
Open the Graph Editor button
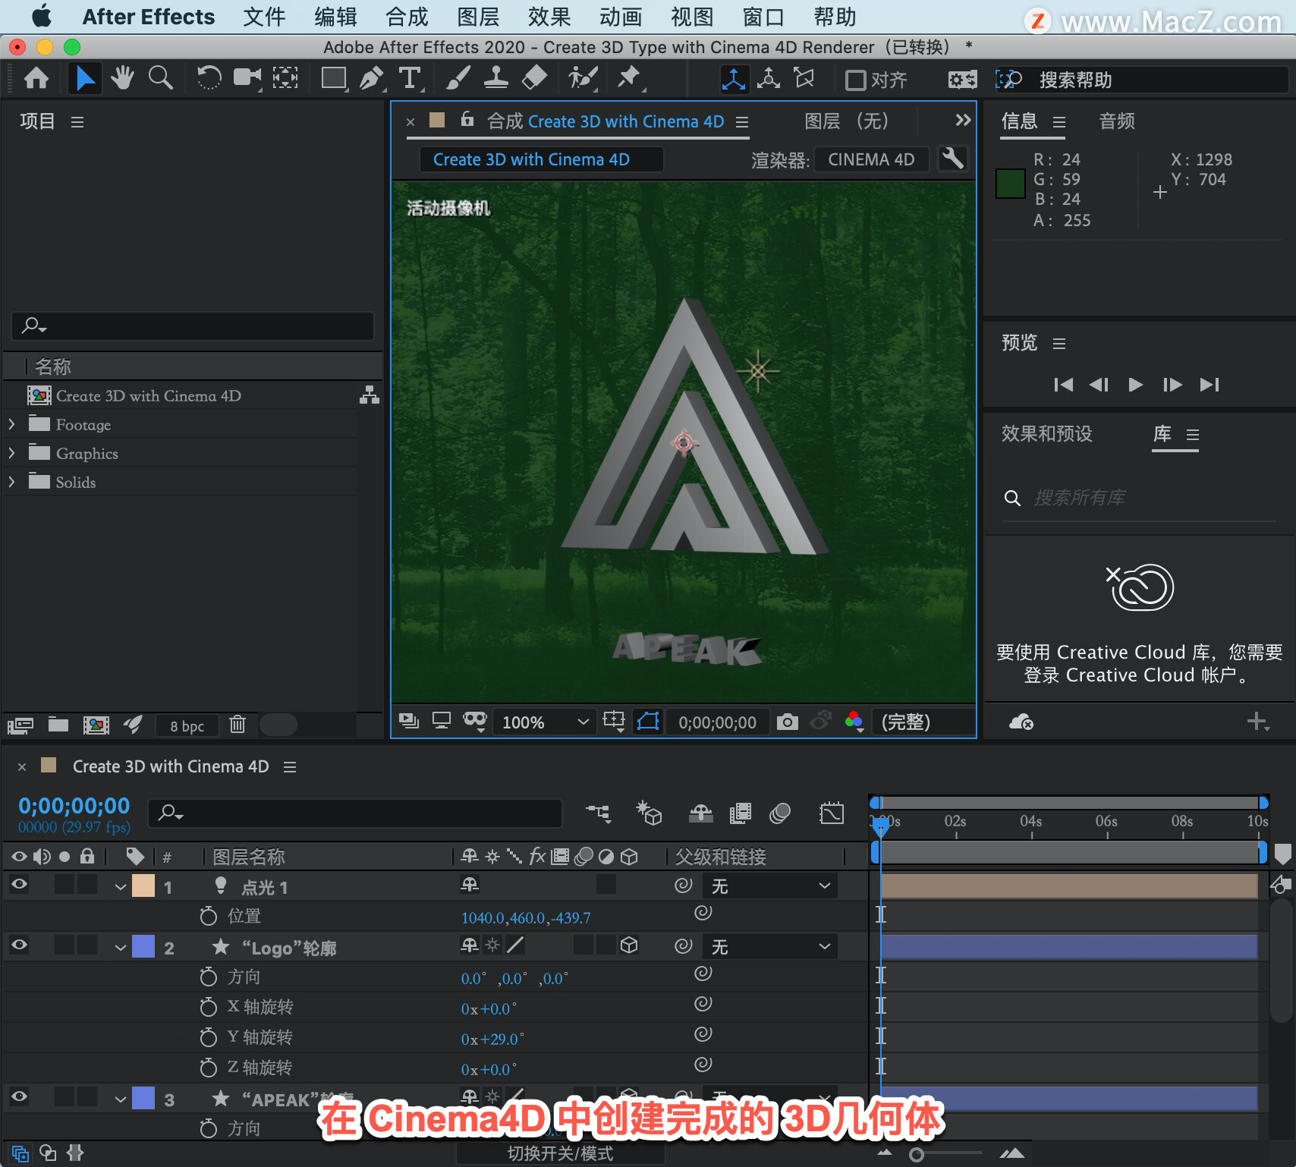(832, 813)
